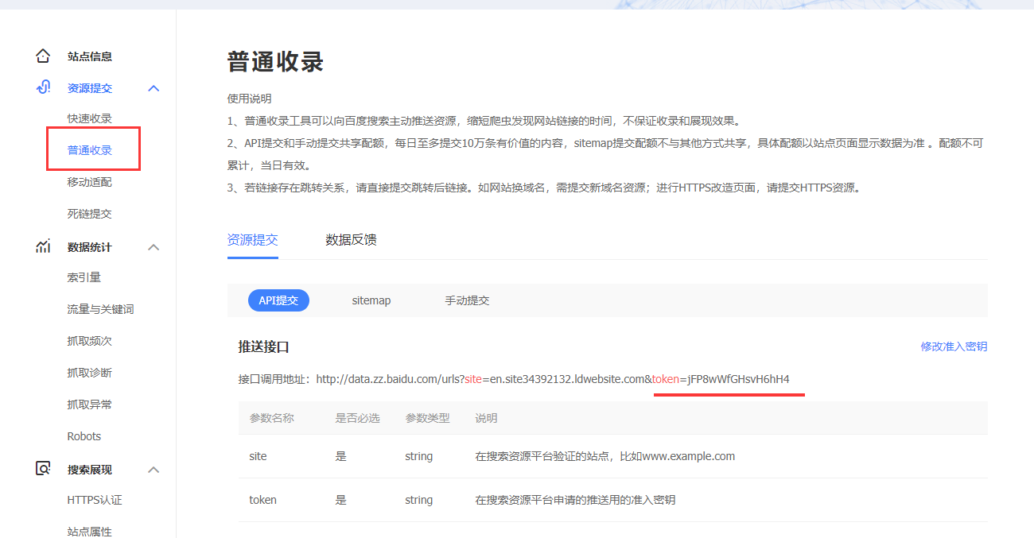Select the 资源提交 tab

coord(253,239)
